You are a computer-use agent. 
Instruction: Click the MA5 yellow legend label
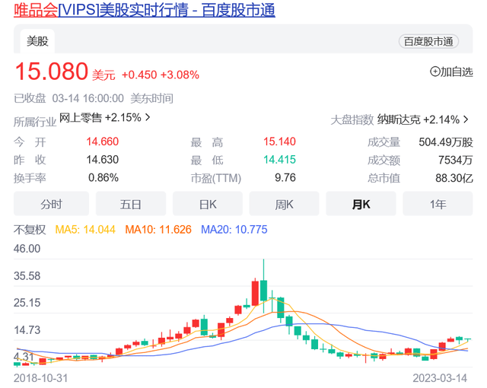(85, 230)
